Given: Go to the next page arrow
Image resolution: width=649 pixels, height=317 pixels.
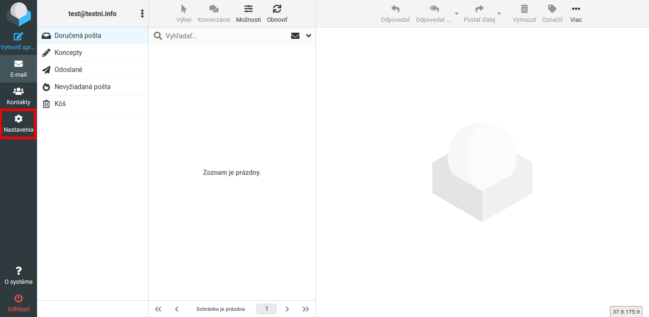Looking at the screenshot, I should (287, 309).
